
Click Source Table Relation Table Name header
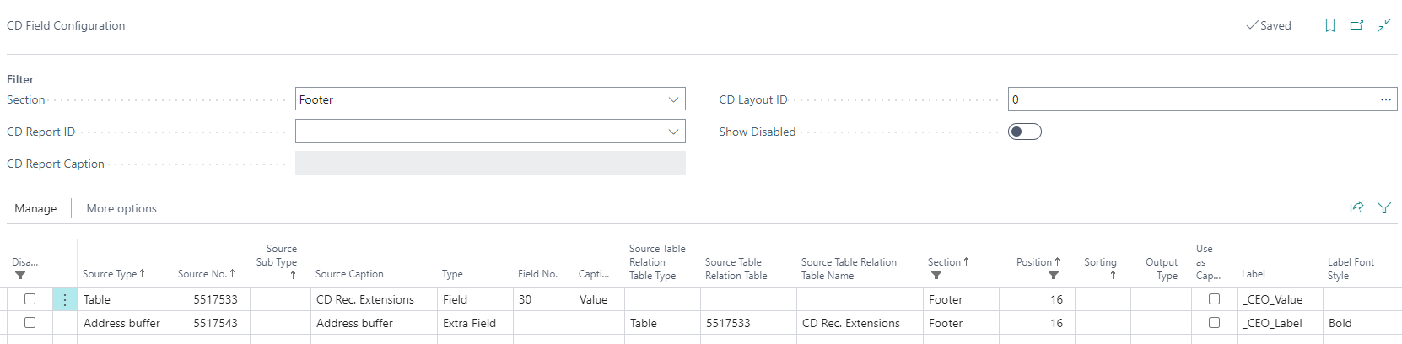849,268
